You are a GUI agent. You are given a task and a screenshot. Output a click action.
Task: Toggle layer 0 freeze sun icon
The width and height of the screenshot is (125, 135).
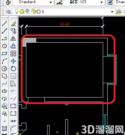tap(22, 12)
